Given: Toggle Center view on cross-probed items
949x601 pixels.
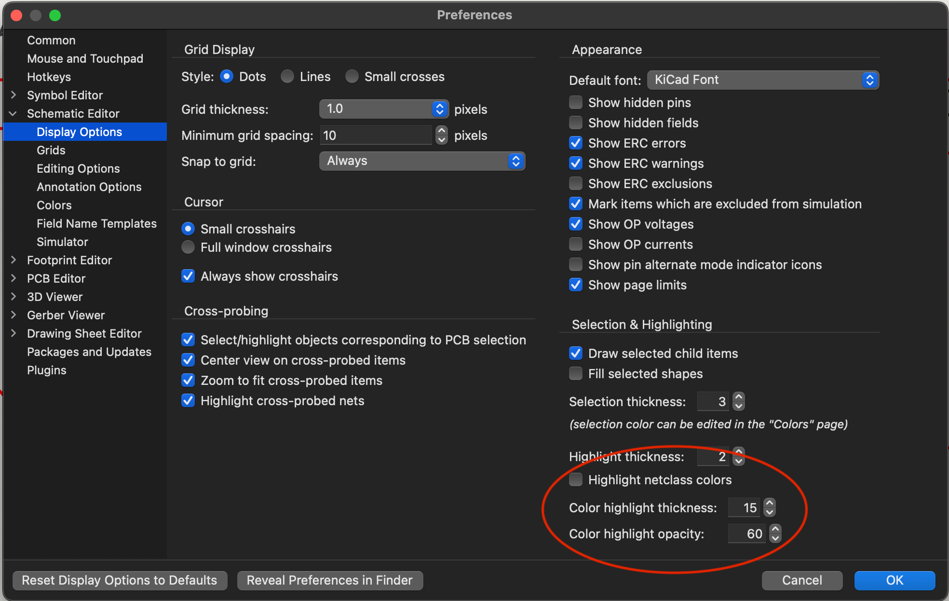Looking at the screenshot, I should point(188,360).
